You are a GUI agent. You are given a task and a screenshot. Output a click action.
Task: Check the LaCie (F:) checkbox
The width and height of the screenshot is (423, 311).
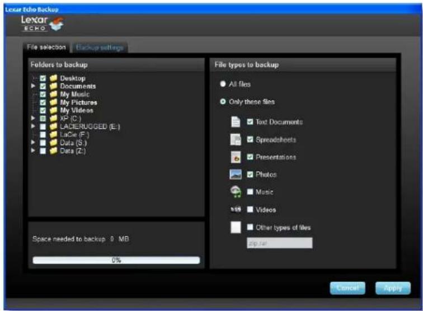click(43, 135)
